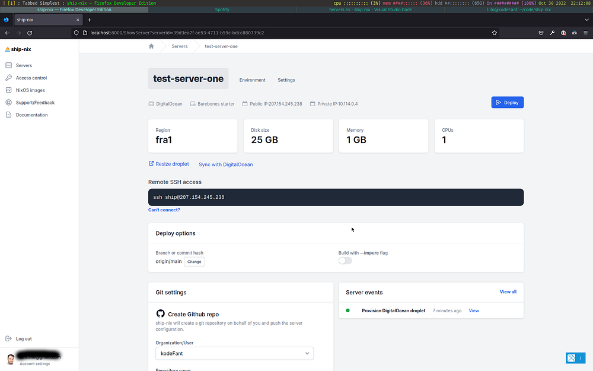This screenshot has height=371, width=593.
Task: Click the home icon in the breadcrumb
Action: tap(151, 46)
